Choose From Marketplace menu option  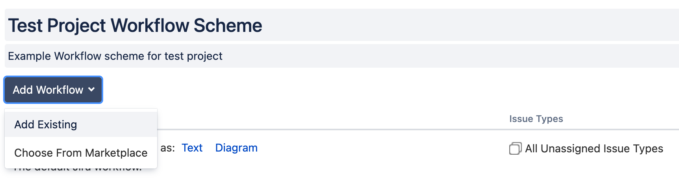[x=81, y=153]
